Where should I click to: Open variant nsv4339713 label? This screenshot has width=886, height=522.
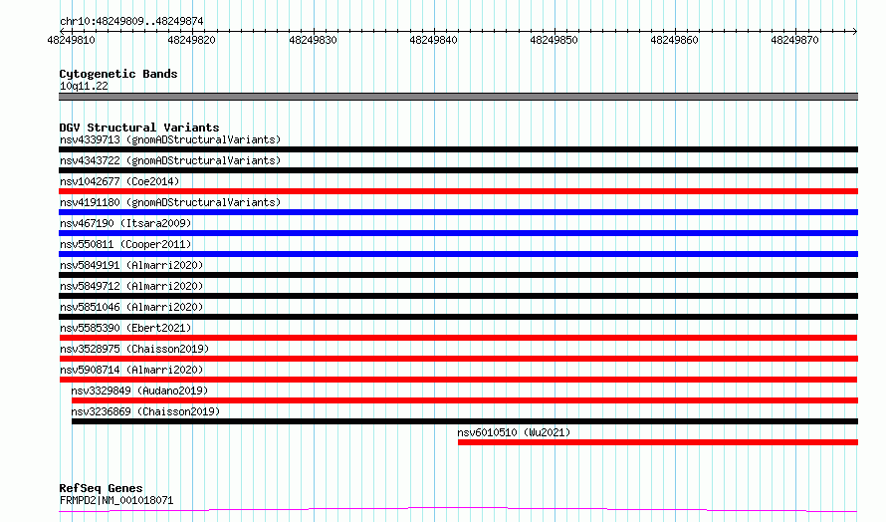[170, 139]
